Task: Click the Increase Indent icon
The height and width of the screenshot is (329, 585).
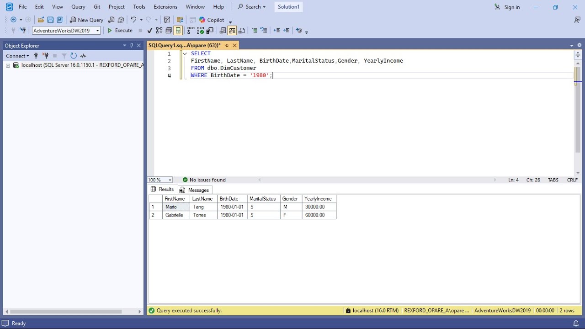Action: (287, 31)
